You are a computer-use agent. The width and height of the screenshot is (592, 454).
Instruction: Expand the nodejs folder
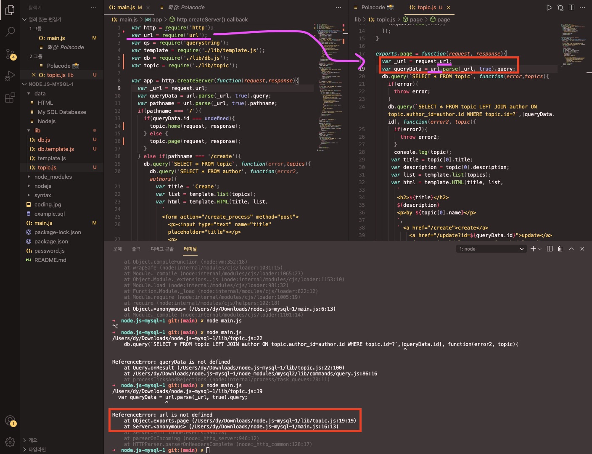[29, 186]
